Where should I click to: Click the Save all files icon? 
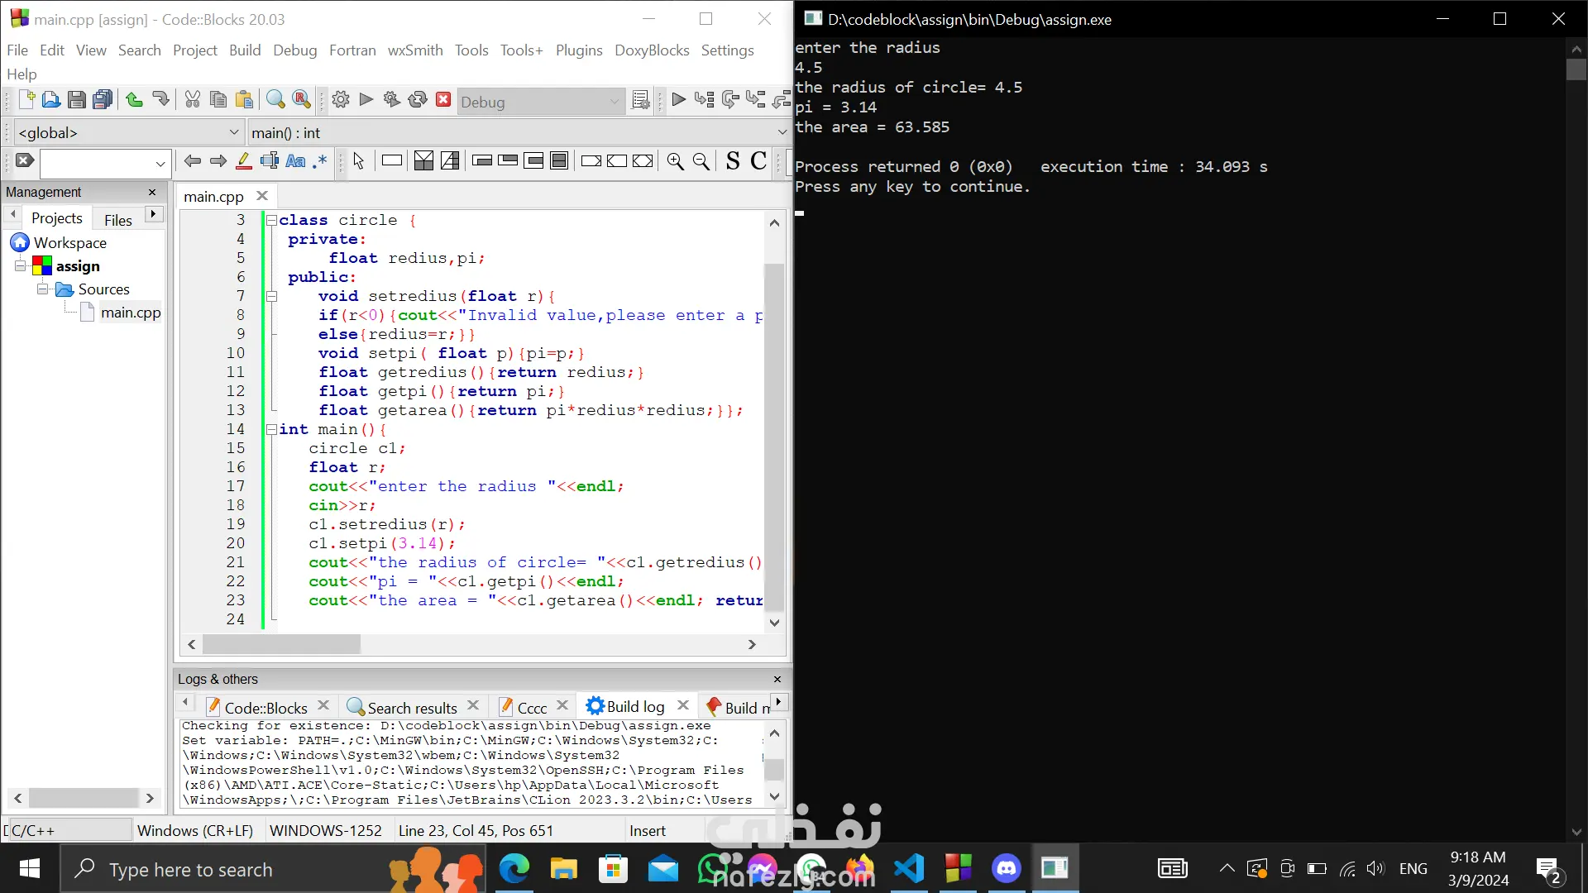103,100
